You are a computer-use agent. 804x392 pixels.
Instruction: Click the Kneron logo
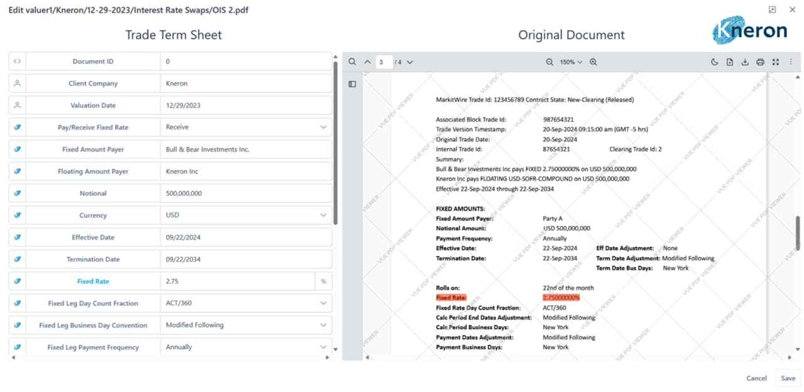[749, 30]
